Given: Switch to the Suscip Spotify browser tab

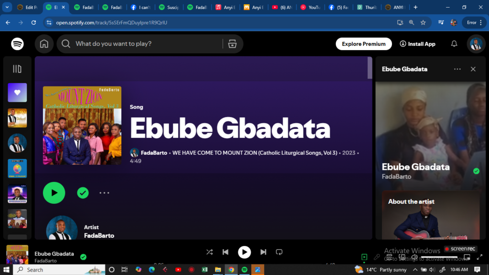Looking at the screenshot, I should pyautogui.click(x=170, y=7).
